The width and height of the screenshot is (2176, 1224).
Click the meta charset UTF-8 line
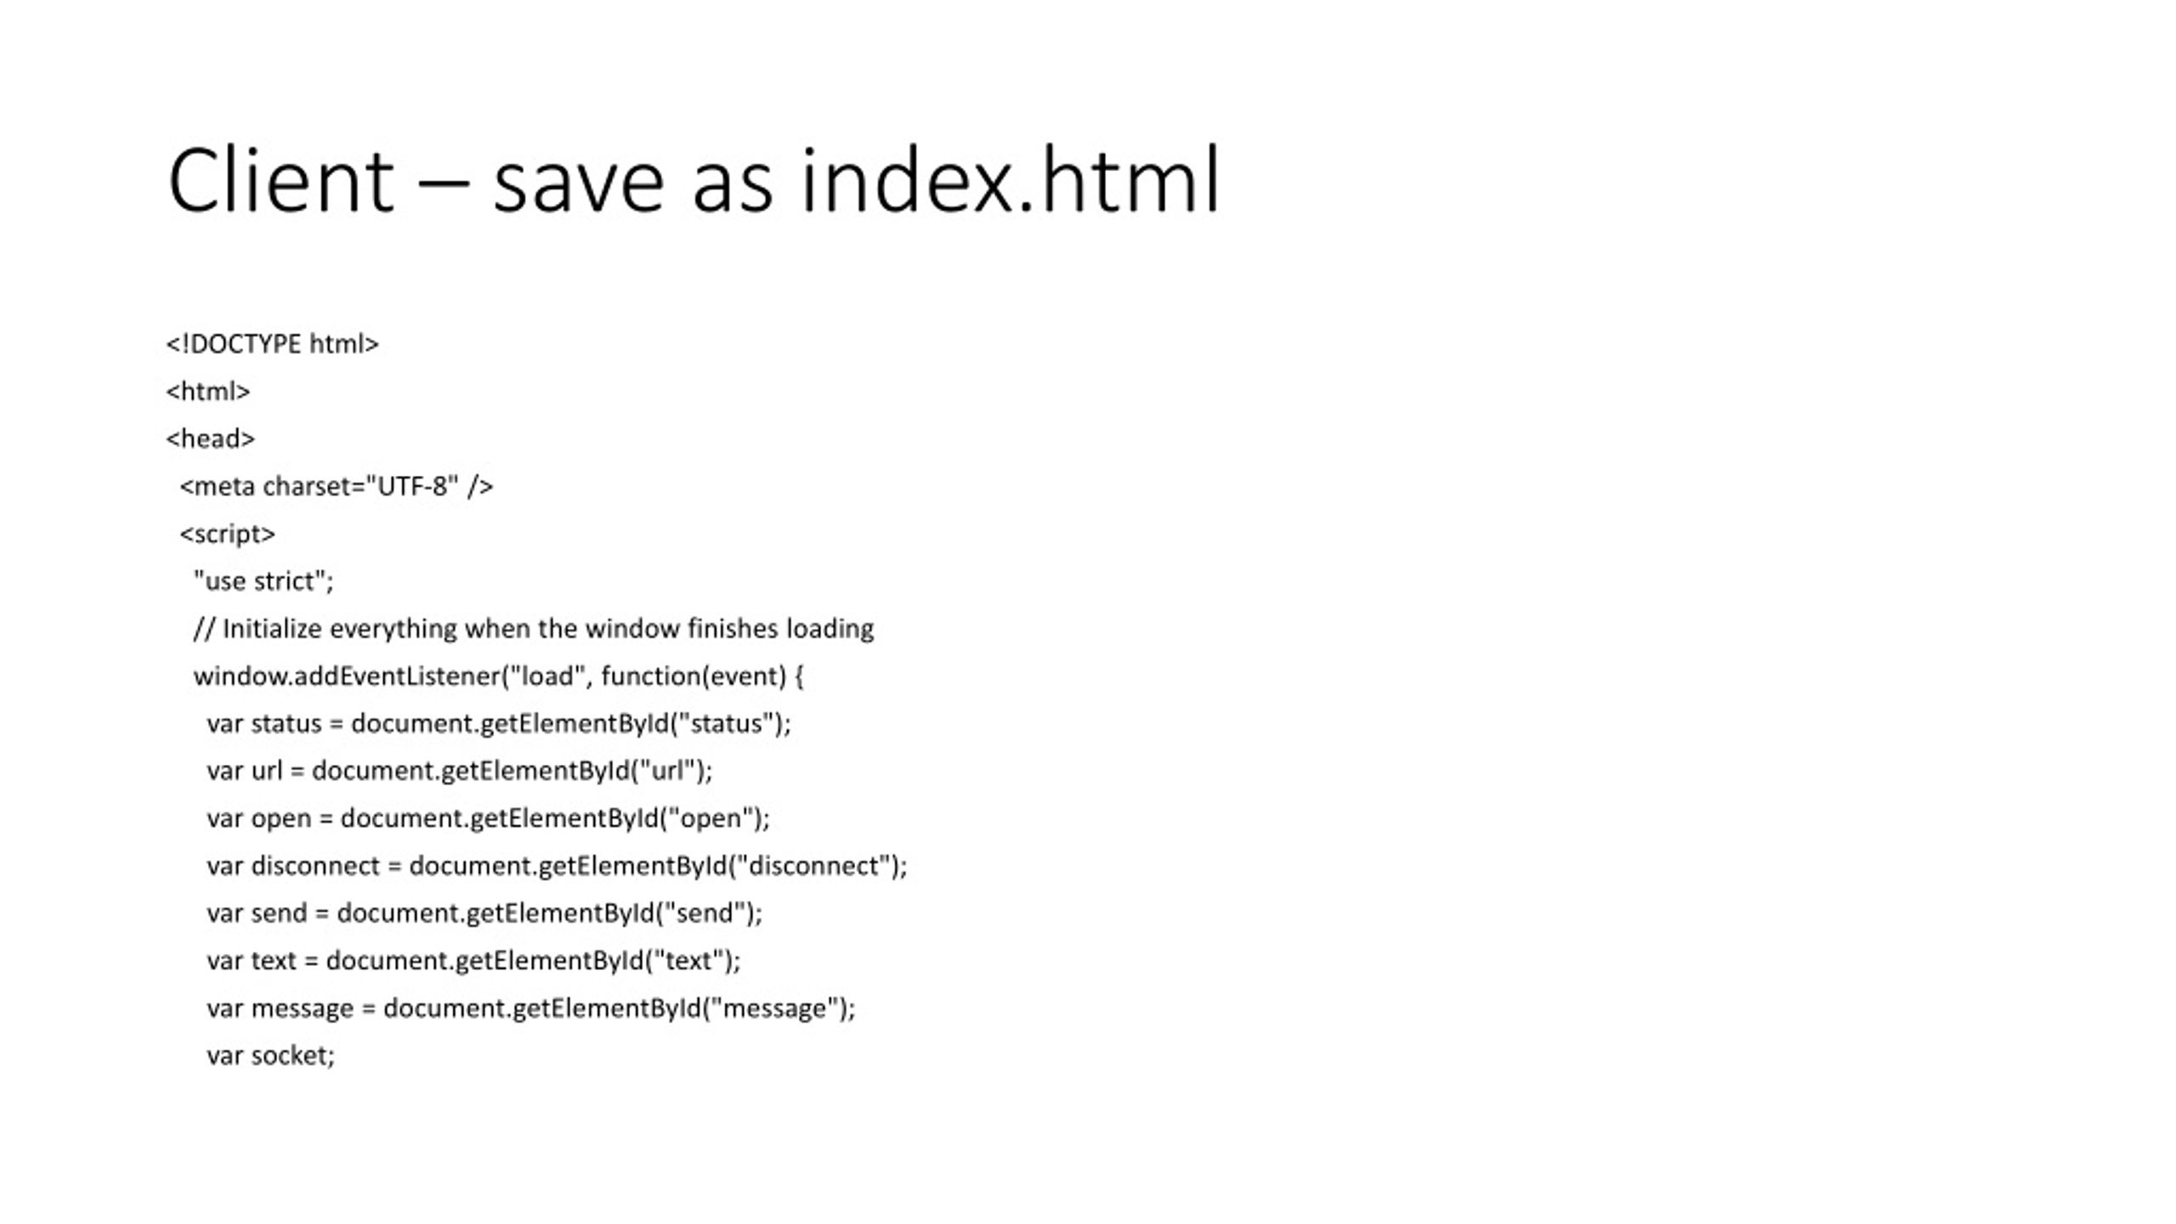click(x=337, y=486)
